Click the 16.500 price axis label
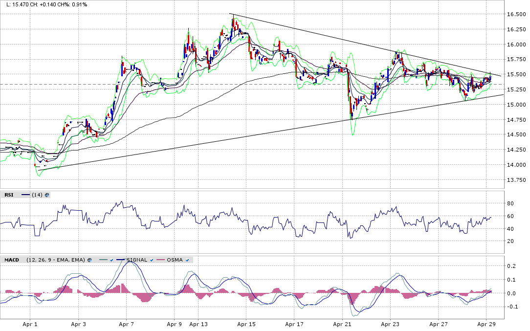Viewport: 530px width, 331px height. click(516, 15)
